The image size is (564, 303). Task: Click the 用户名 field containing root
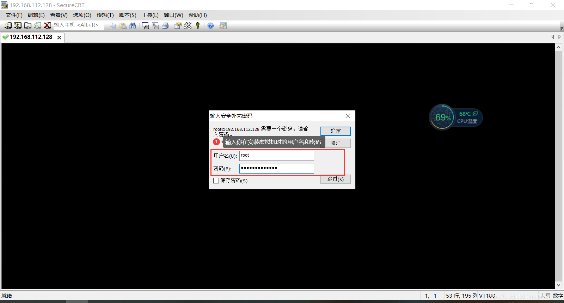(277, 156)
